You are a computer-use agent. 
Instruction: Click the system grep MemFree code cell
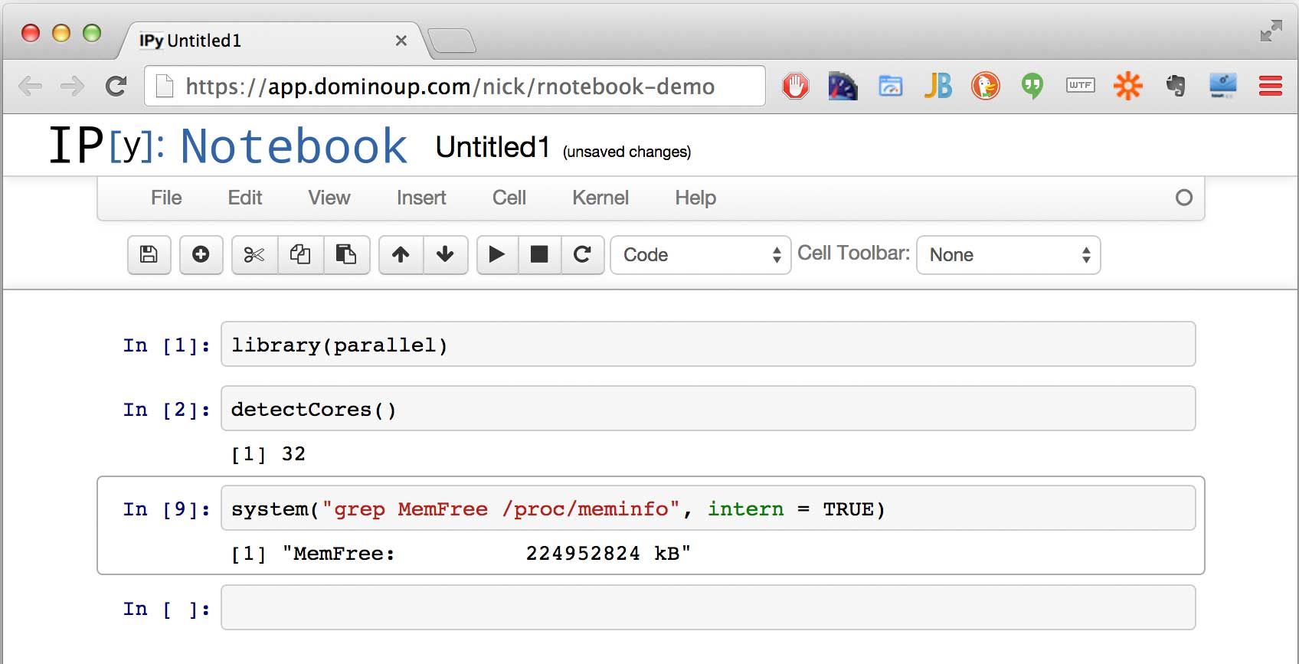[708, 508]
